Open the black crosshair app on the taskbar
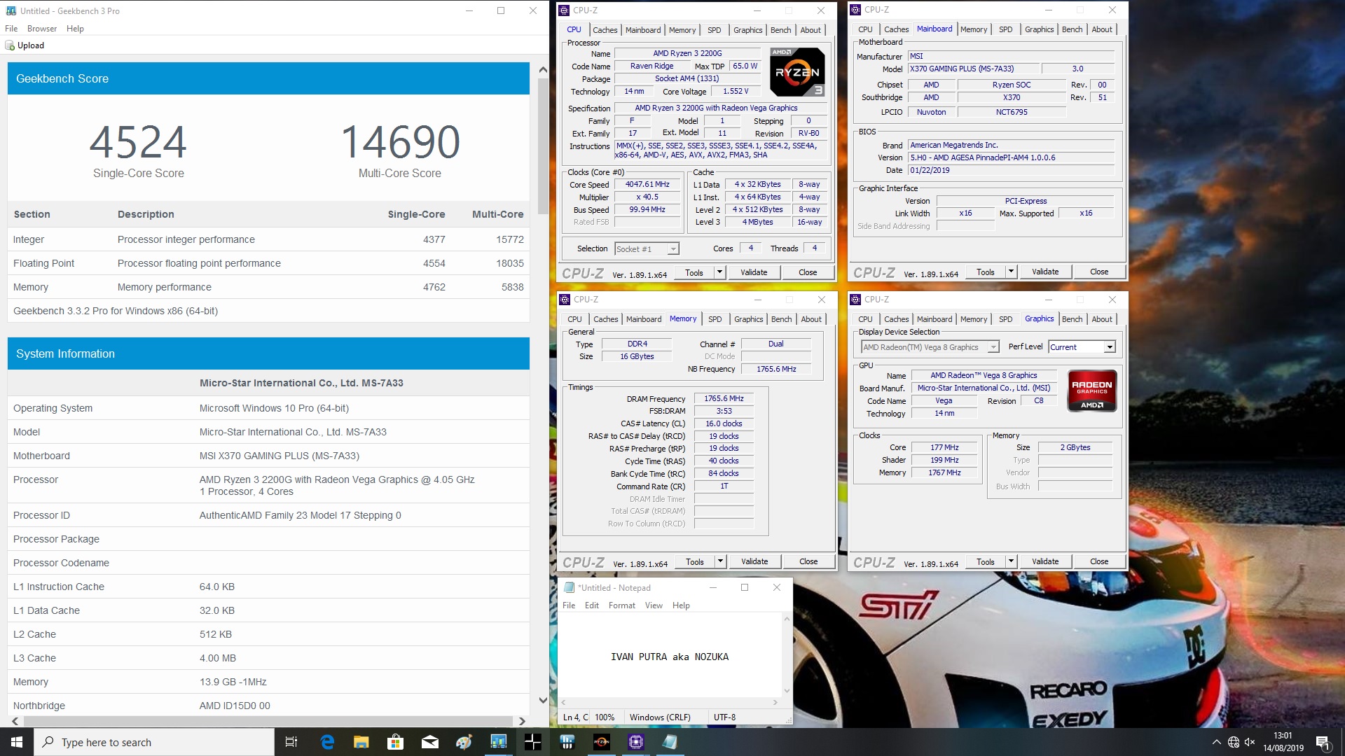This screenshot has width=1345, height=756. [532, 742]
